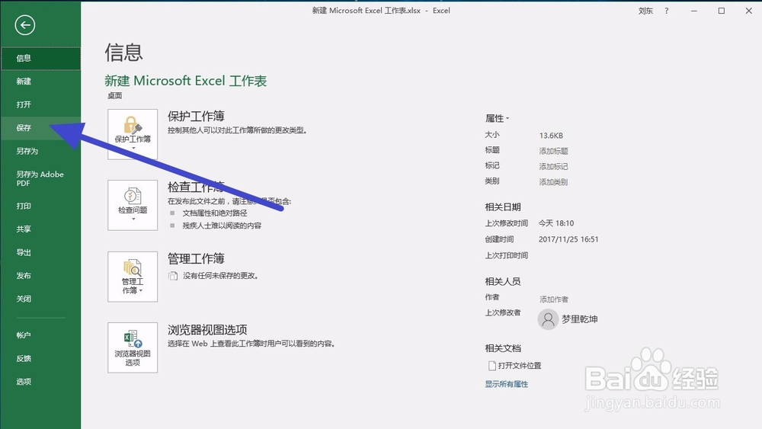Click the document icon beside Open File Location

(x=491, y=365)
